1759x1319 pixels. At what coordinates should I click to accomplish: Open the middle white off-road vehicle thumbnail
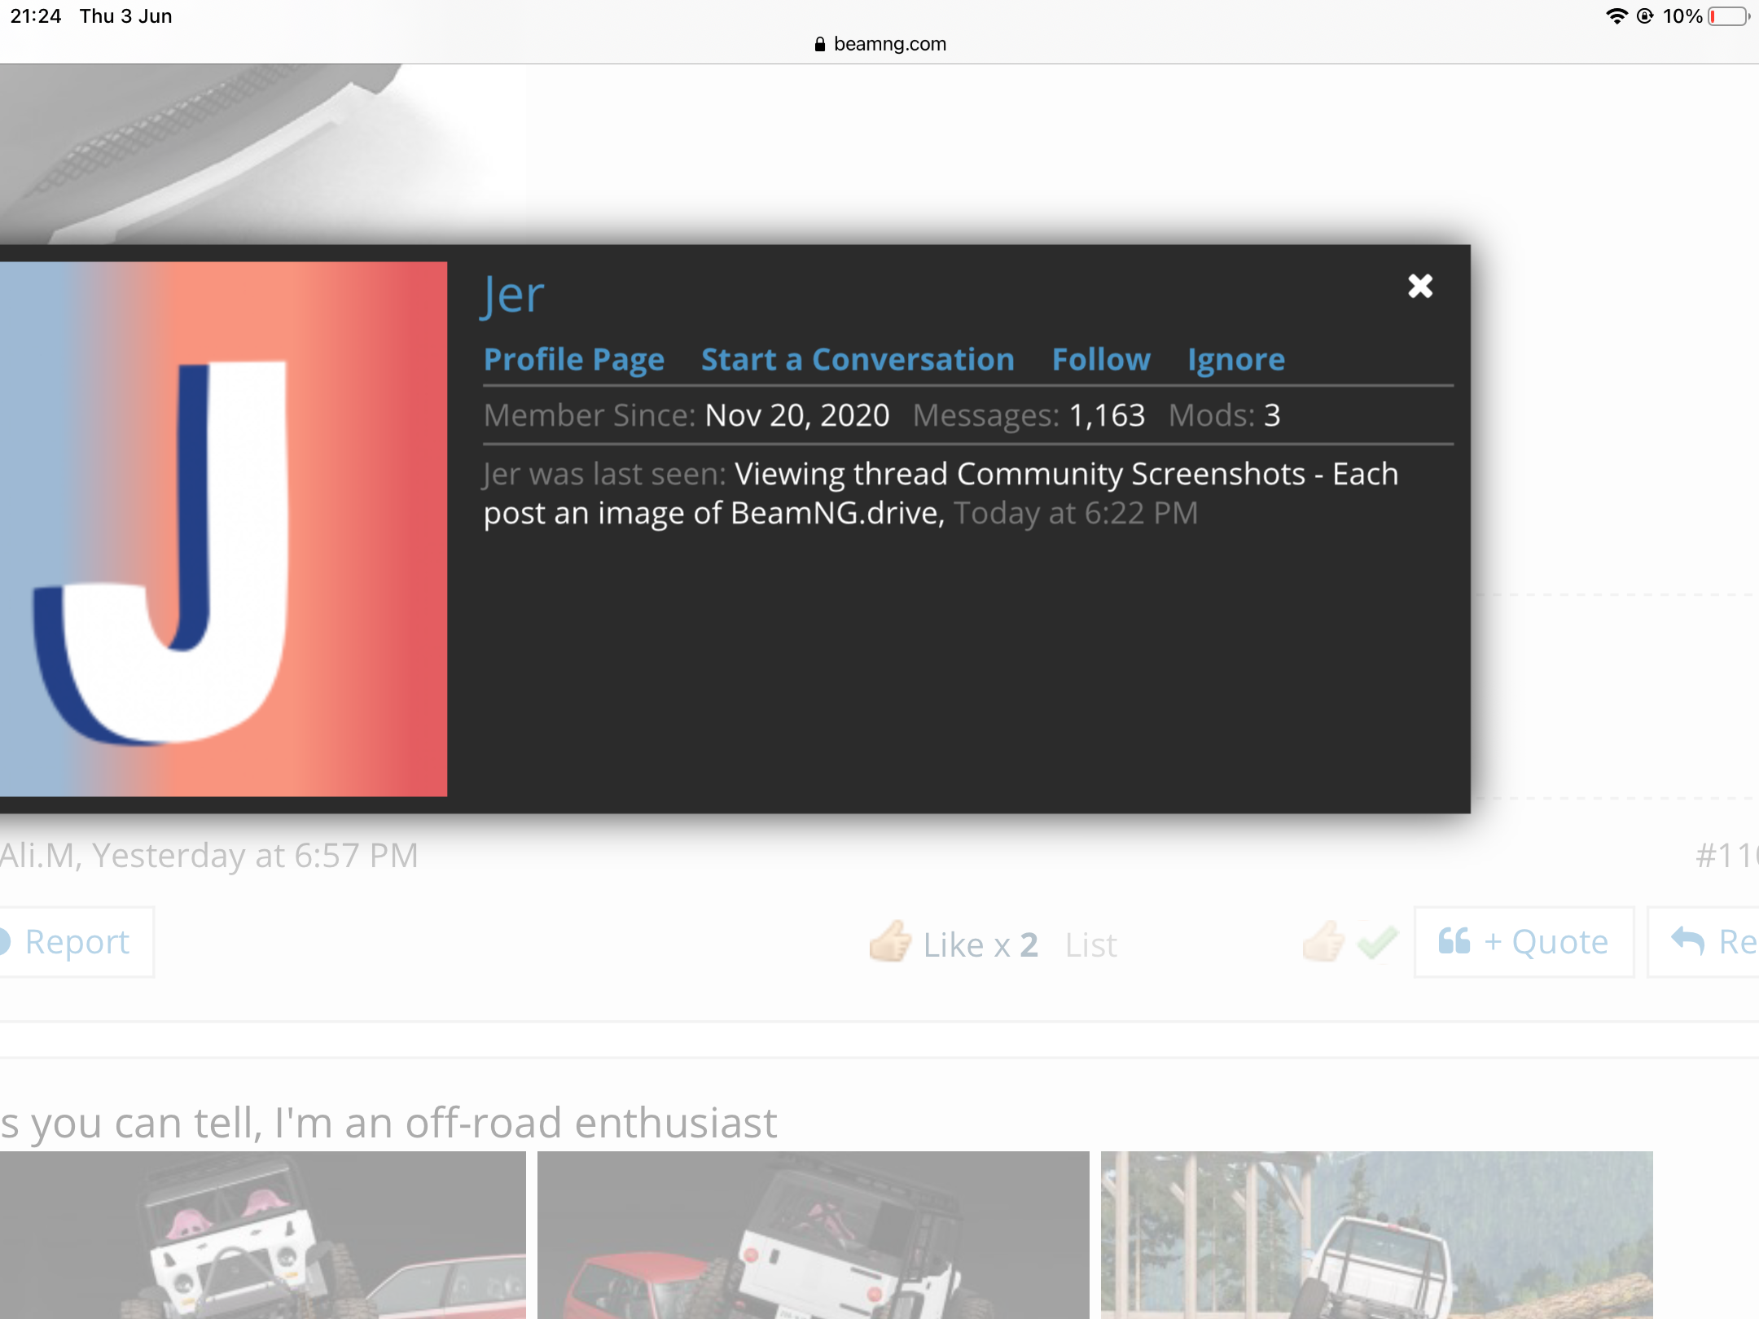tap(813, 1235)
